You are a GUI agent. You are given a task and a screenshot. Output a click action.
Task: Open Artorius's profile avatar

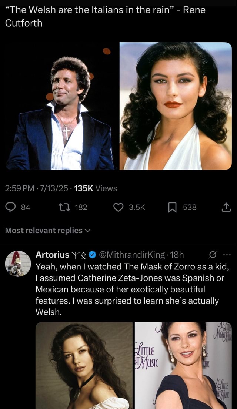[17, 264]
